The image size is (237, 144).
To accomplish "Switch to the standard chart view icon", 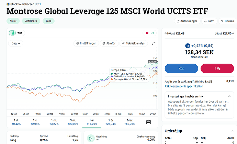I will [x=12, y=33].
